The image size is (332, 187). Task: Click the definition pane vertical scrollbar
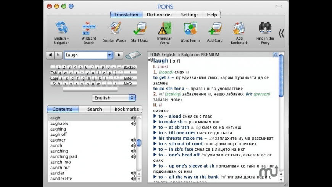coord(281,76)
